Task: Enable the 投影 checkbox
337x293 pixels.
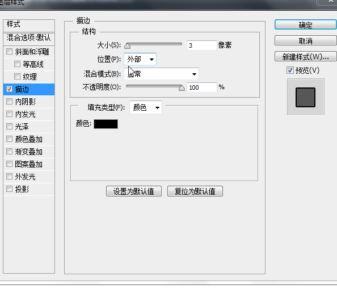Action: (9, 189)
